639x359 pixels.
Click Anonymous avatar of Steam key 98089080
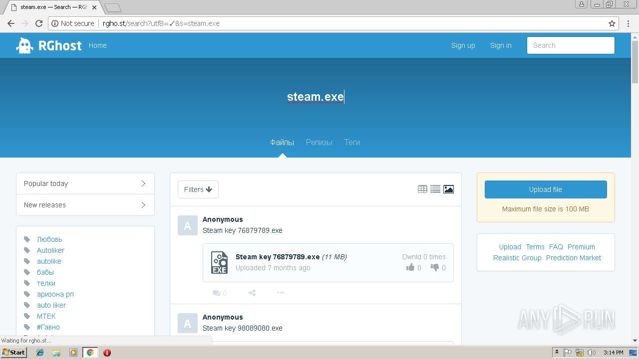tap(188, 323)
